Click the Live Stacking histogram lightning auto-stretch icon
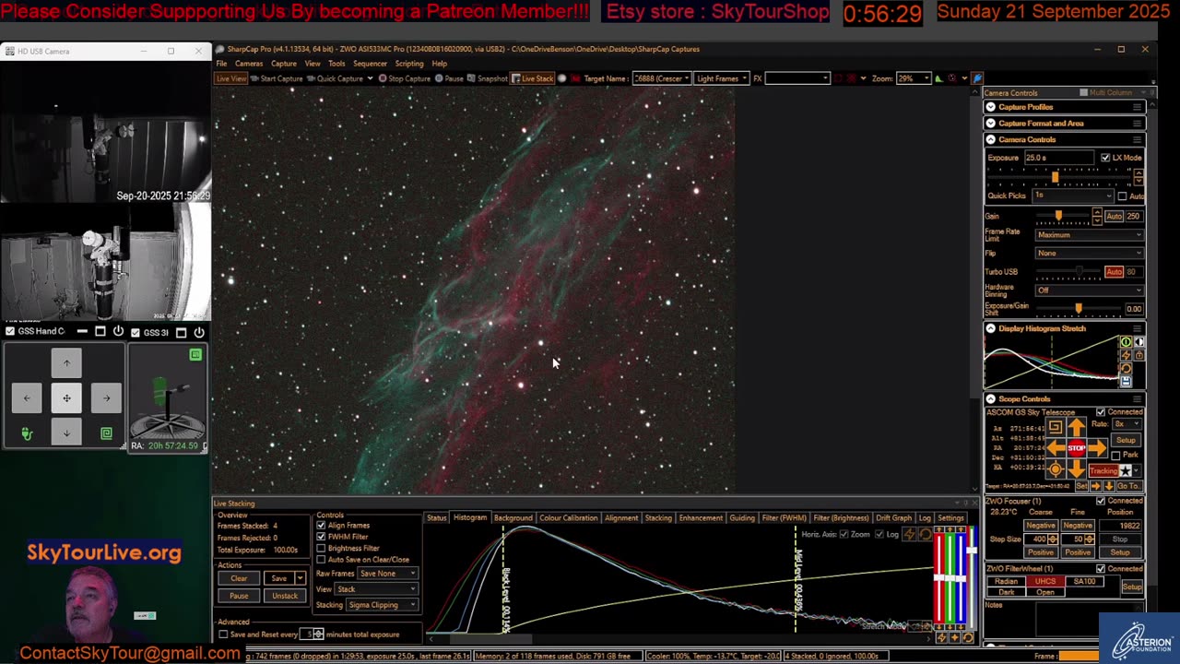 click(x=910, y=535)
